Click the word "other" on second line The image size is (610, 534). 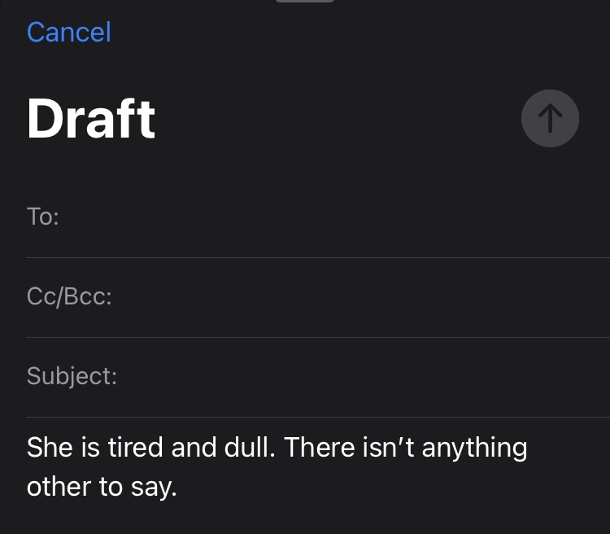(x=58, y=486)
